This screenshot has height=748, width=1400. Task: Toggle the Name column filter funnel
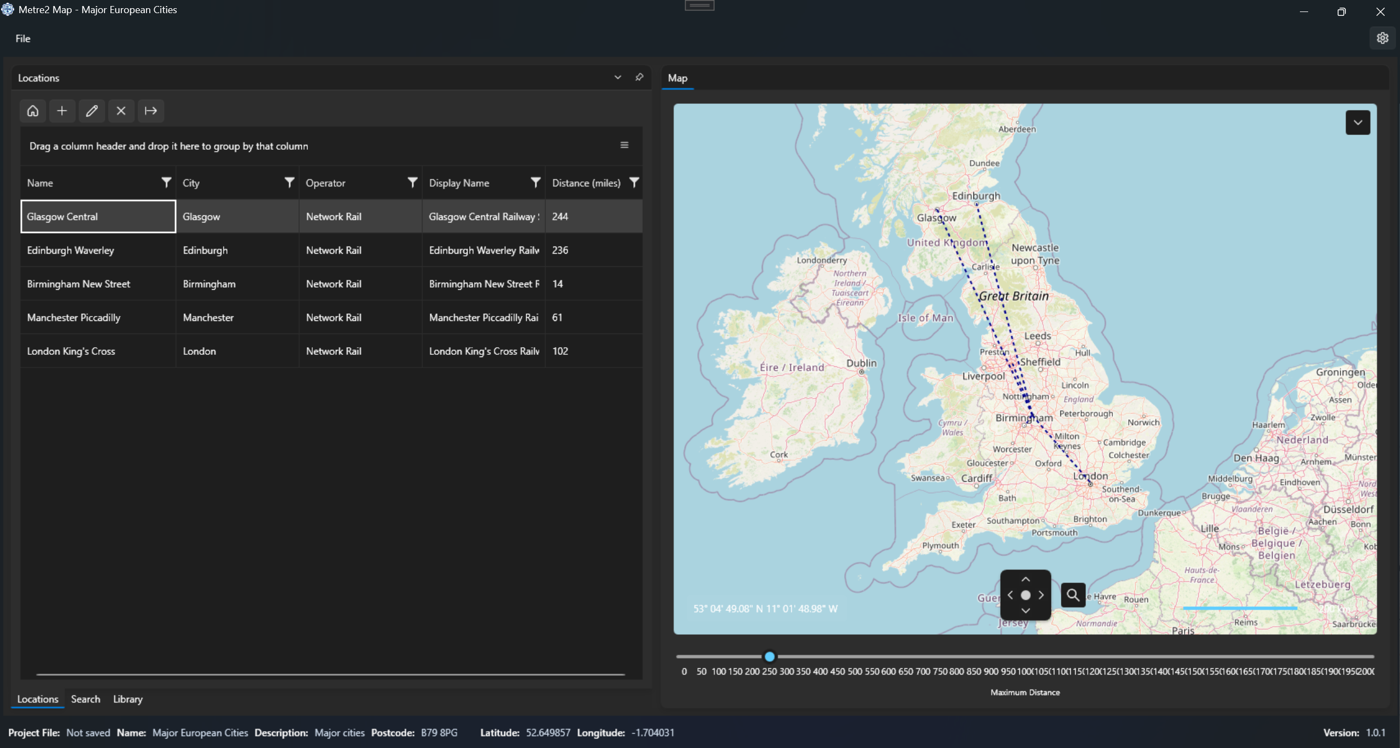pyautogui.click(x=166, y=182)
